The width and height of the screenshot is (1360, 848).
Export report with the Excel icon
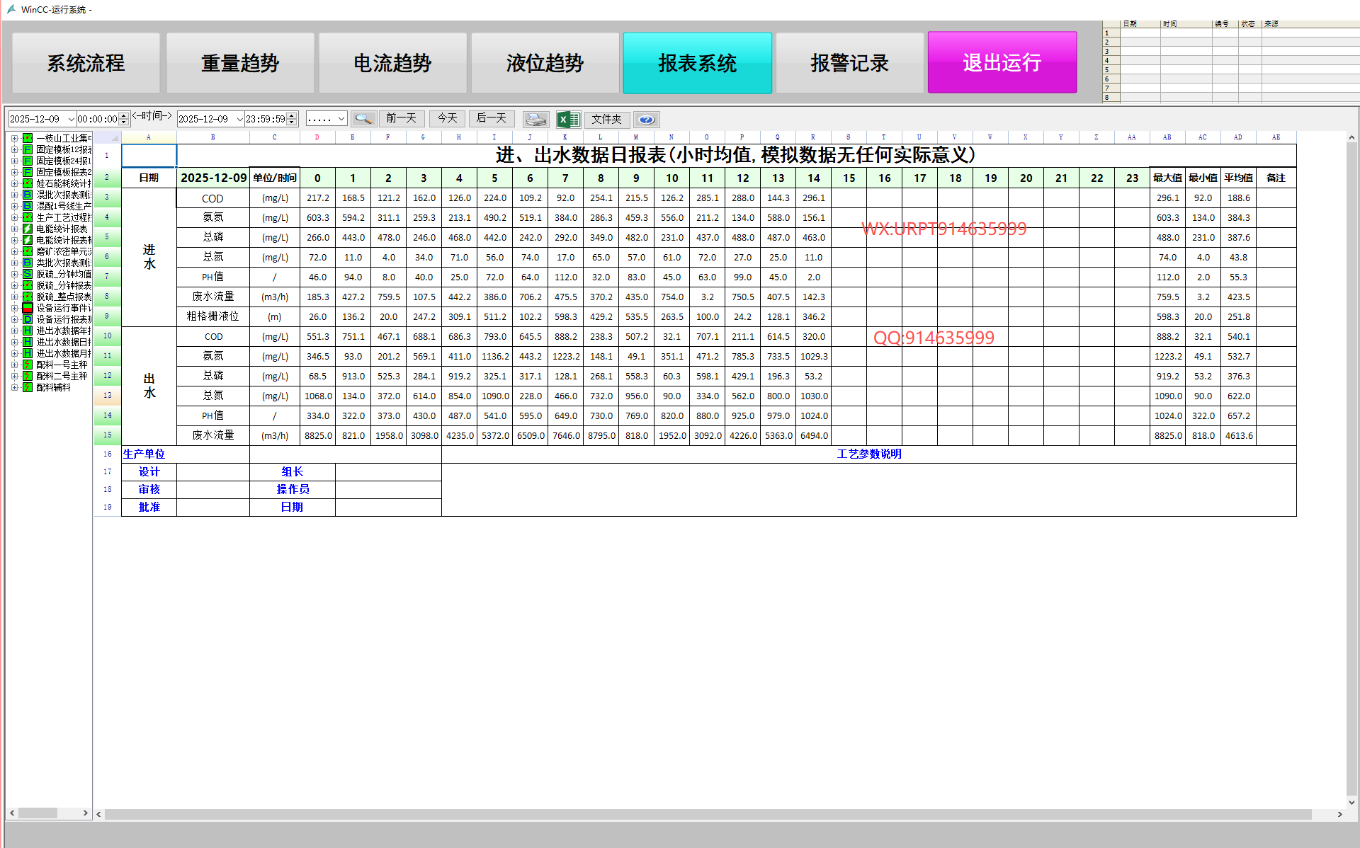click(x=568, y=119)
